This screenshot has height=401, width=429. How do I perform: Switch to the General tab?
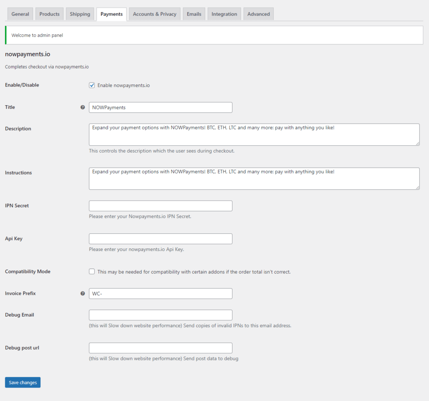20,14
